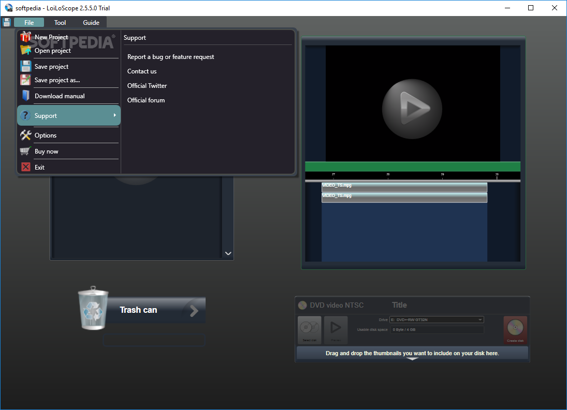Choose Open project menu entry

click(53, 51)
